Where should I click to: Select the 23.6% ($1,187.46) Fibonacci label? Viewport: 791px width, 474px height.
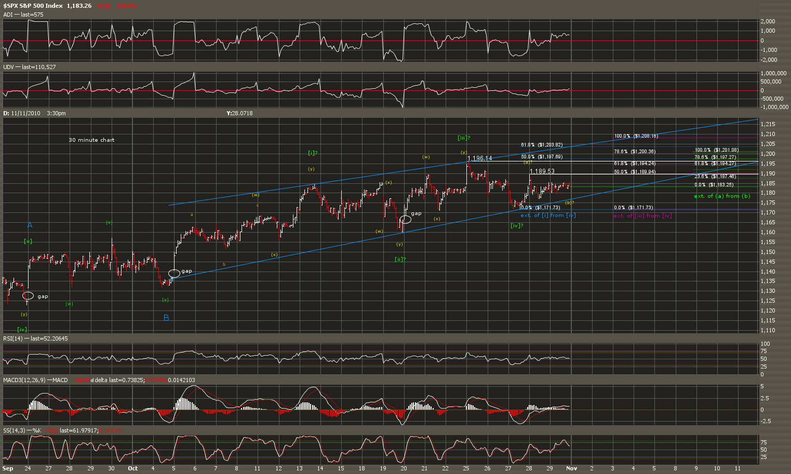[x=715, y=177]
